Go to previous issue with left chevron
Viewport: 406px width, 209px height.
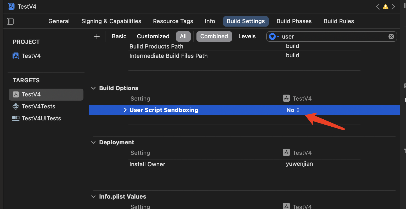(378, 7)
